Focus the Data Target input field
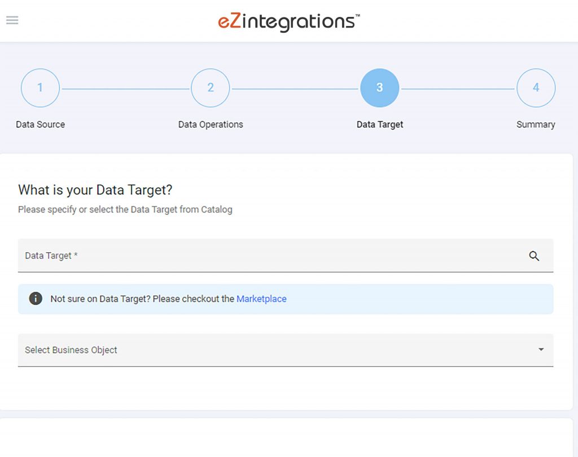The height and width of the screenshot is (457, 578). pos(271,256)
